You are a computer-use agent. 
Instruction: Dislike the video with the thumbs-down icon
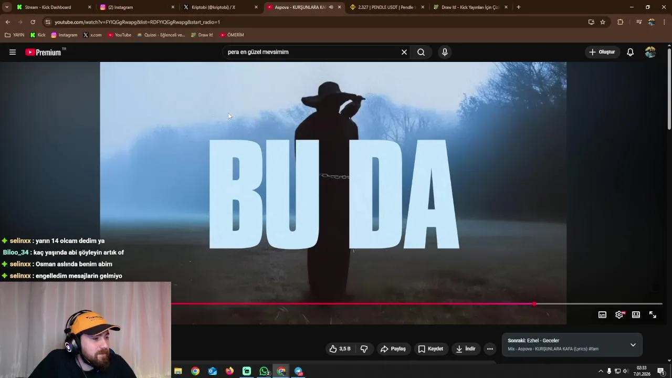(364, 349)
